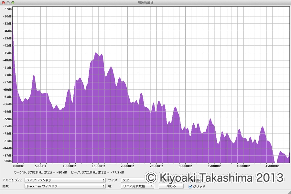Image resolution: width=291 pixels, height=194 pixels.
Task: Click the -84dB level axis label
Action: pos(7,148)
